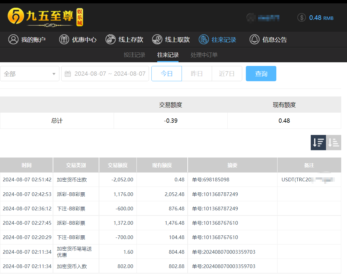Click the calendar icon in date field
Image resolution: width=347 pixels, height=276 pixels.
tap(67, 73)
